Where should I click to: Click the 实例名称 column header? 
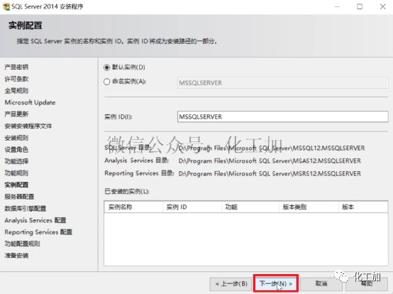coord(133,207)
